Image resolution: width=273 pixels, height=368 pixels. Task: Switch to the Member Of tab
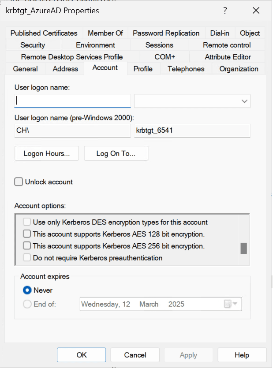pos(105,33)
